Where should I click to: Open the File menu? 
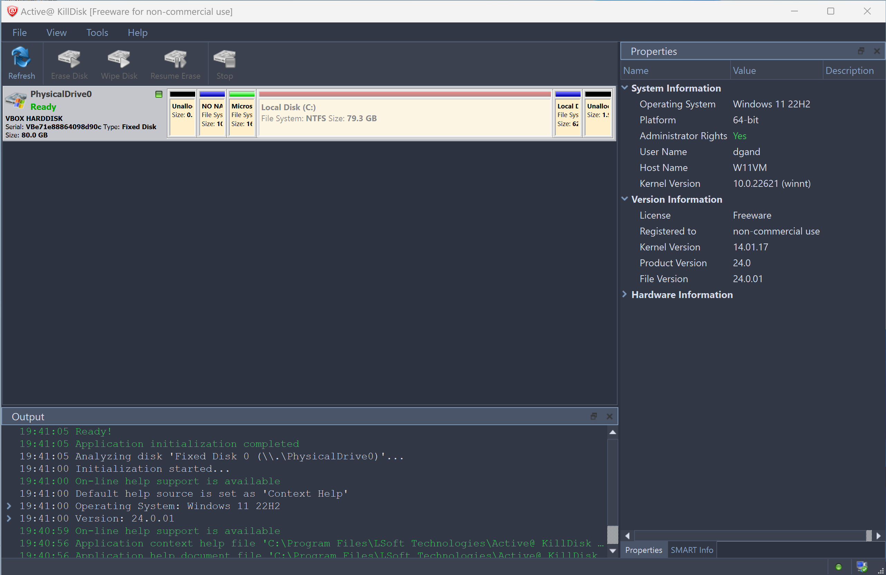(x=19, y=32)
